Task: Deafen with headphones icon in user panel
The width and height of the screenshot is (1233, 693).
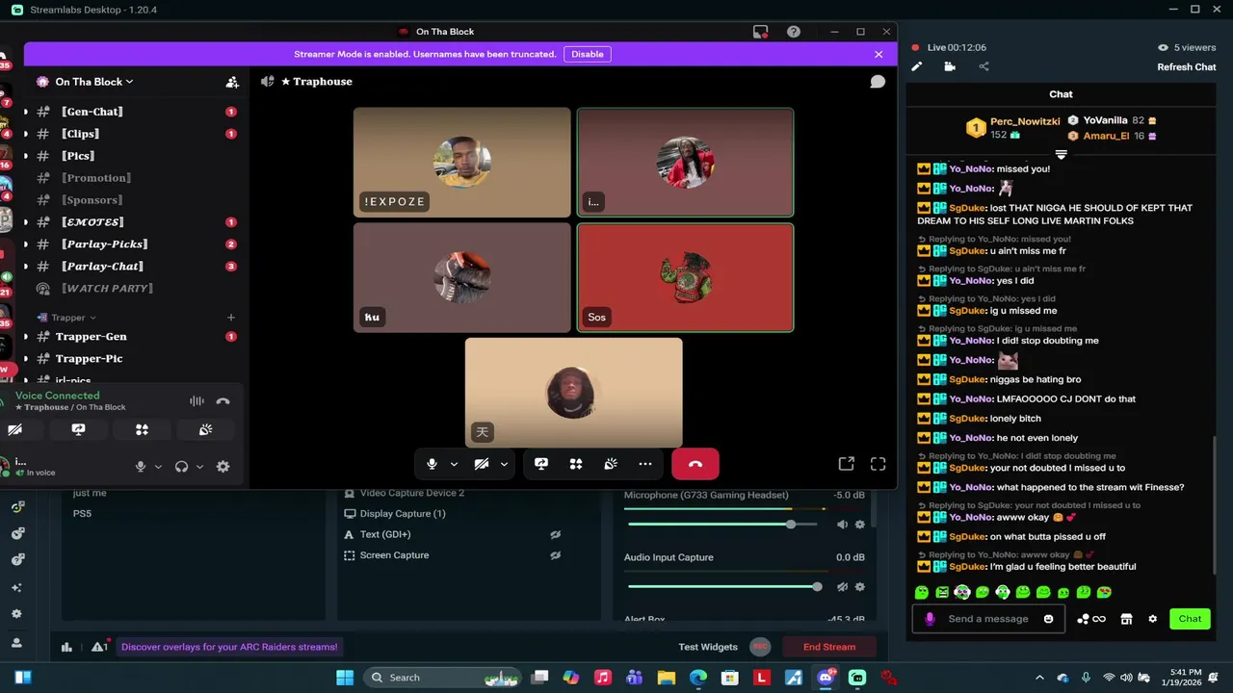Action: (x=181, y=467)
